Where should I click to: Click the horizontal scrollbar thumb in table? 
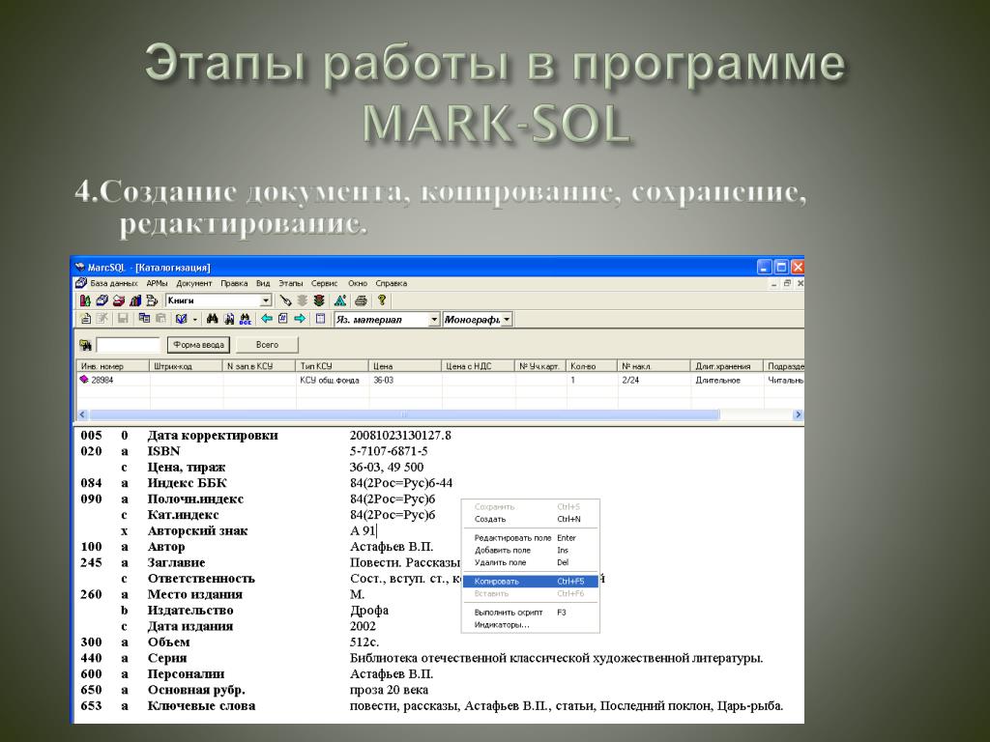(x=404, y=414)
